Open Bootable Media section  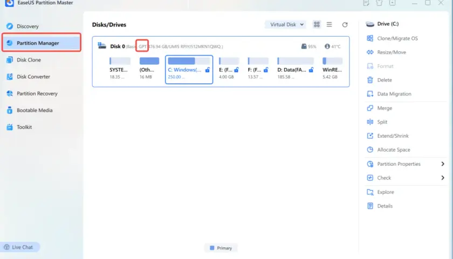click(x=35, y=110)
